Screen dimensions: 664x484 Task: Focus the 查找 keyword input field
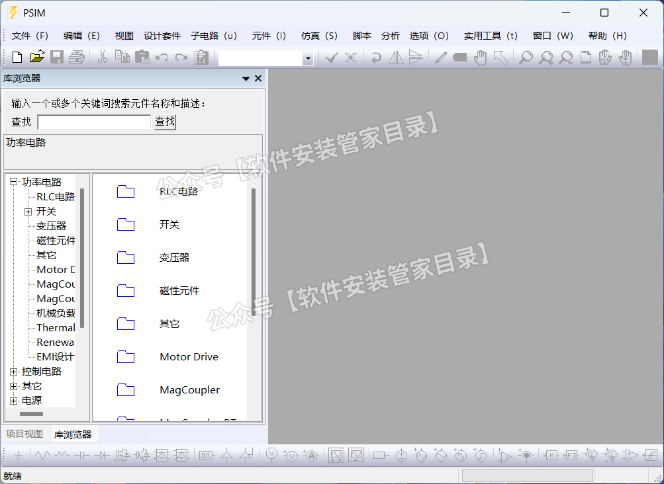coord(94,122)
